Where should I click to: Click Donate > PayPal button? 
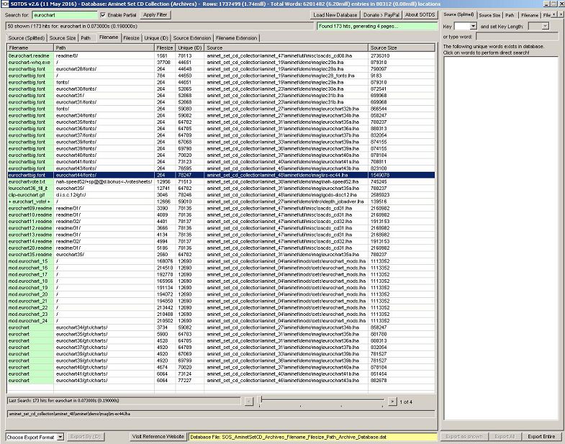tap(381, 14)
